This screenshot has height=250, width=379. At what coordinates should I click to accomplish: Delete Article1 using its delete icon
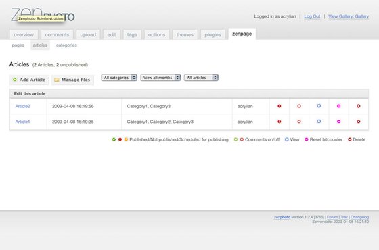pyautogui.click(x=359, y=122)
